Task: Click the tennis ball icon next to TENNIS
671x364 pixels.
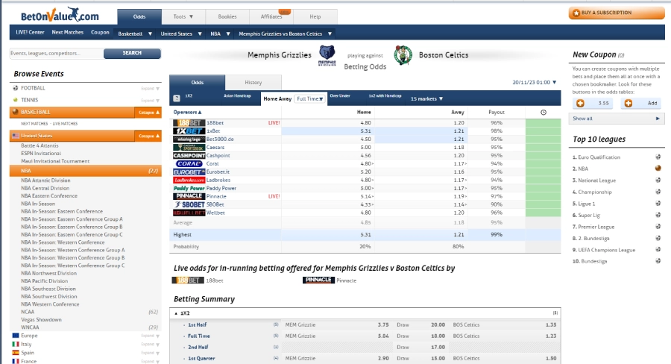Action: click(16, 100)
